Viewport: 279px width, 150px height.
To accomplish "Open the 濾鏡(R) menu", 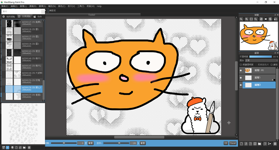I will click(x=33, y=6).
